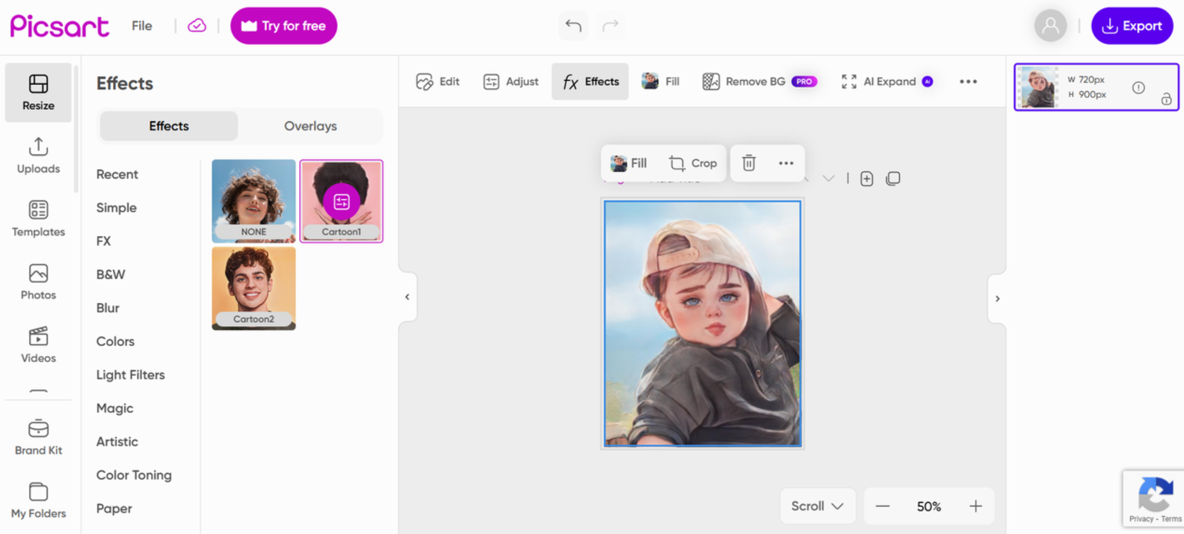Click the page down chevron above canvas

click(828, 179)
